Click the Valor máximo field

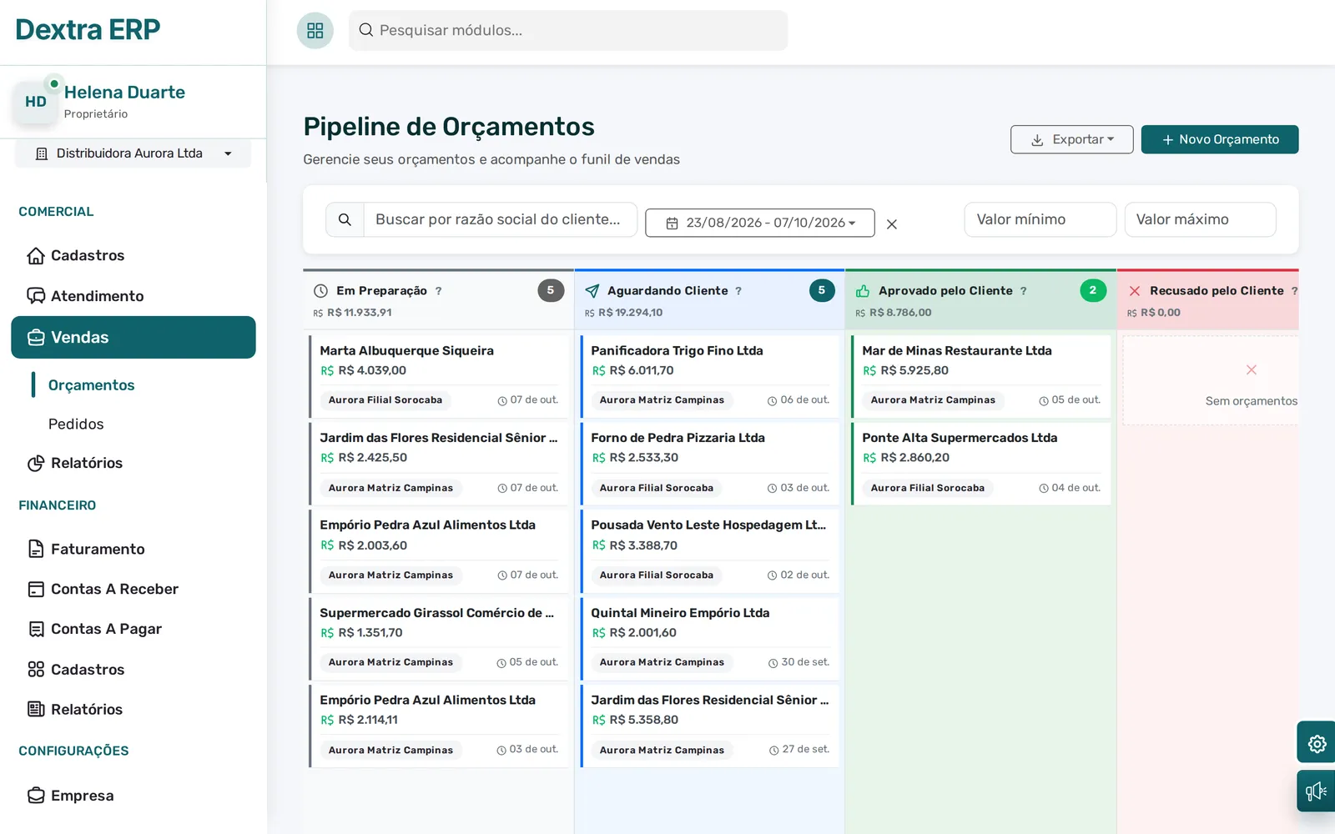pos(1200,219)
